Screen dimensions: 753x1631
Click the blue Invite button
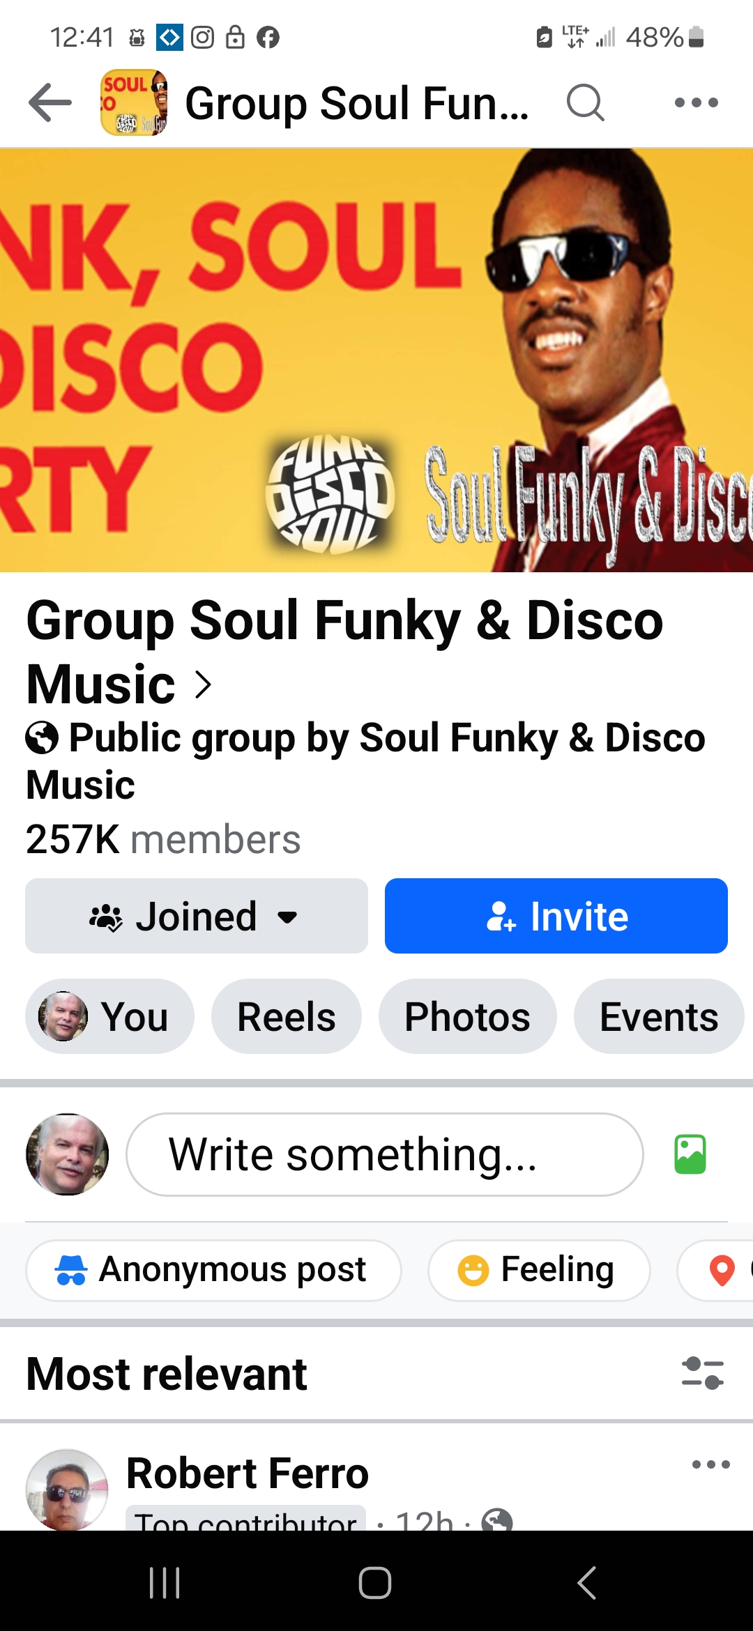point(556,916)
